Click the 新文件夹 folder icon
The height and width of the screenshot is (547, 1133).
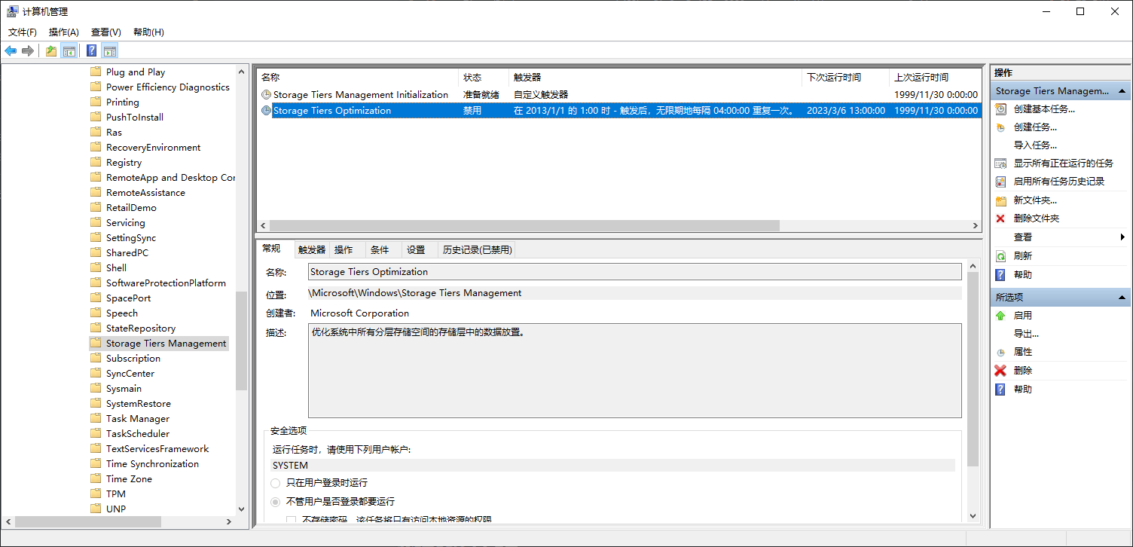[x=1000, y=200]
